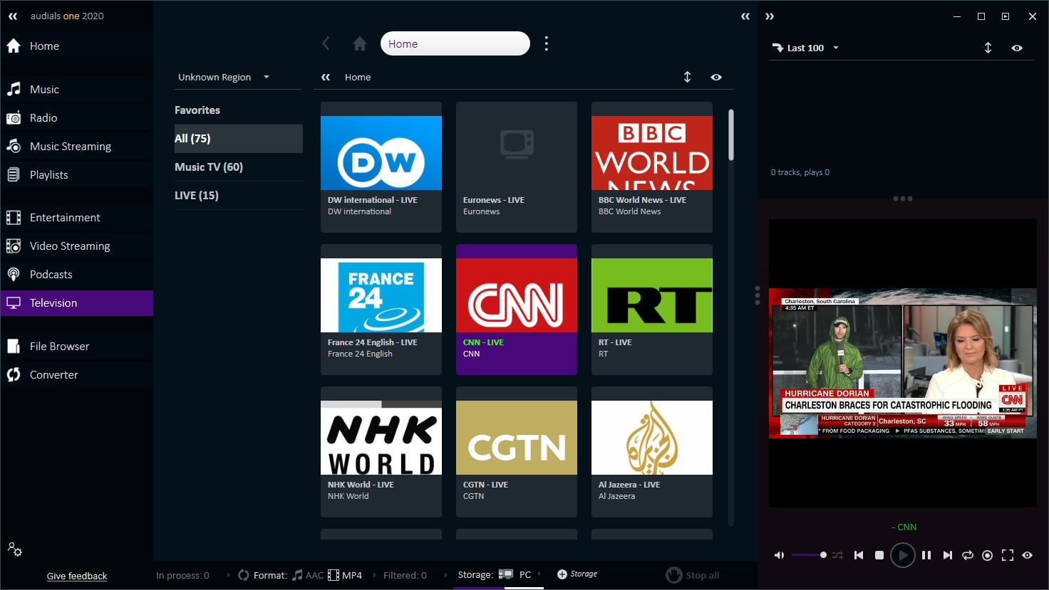Add a new Storage location

coord(577,574)
